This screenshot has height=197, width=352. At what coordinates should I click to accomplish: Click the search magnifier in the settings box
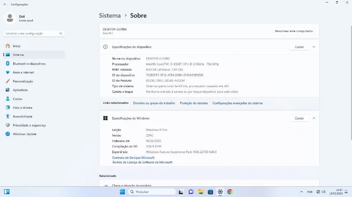(61, 33)
